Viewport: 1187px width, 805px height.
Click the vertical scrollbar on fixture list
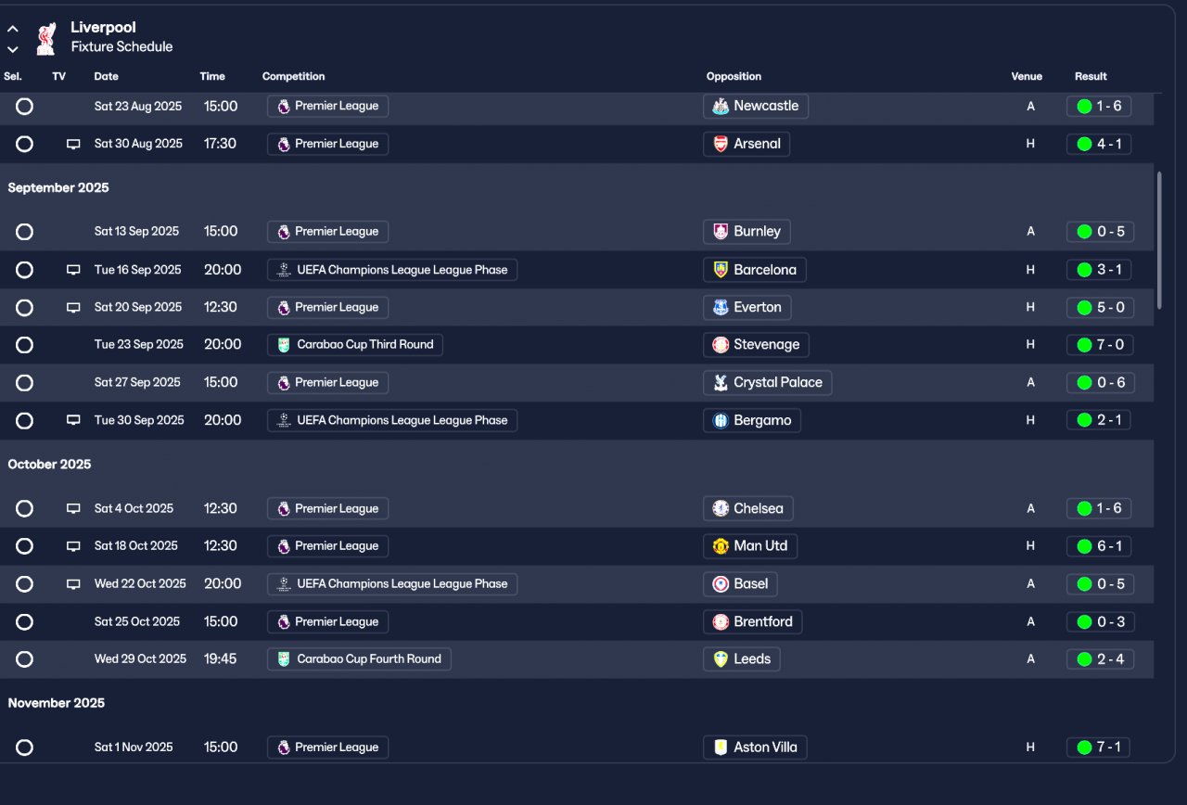coord(1159,239)
